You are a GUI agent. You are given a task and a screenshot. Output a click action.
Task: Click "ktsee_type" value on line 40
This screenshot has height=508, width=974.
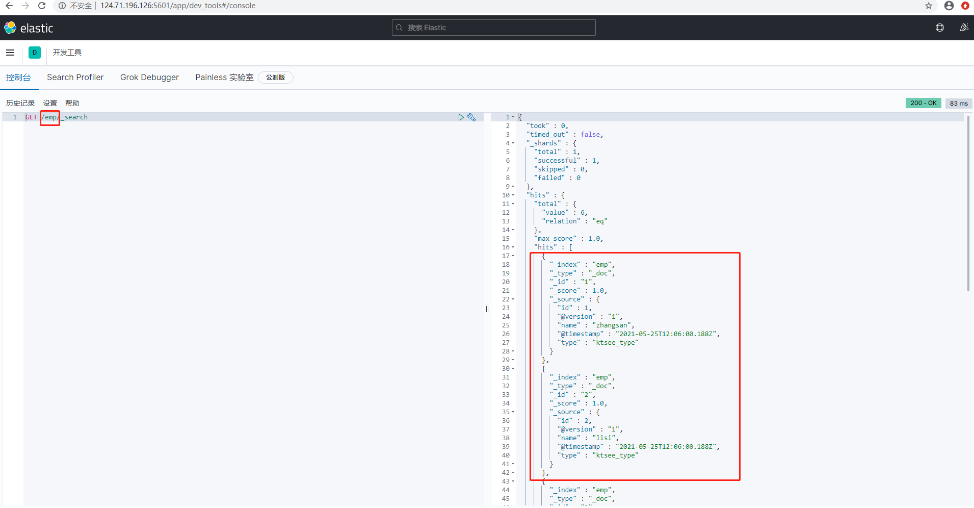pos(615,455)
